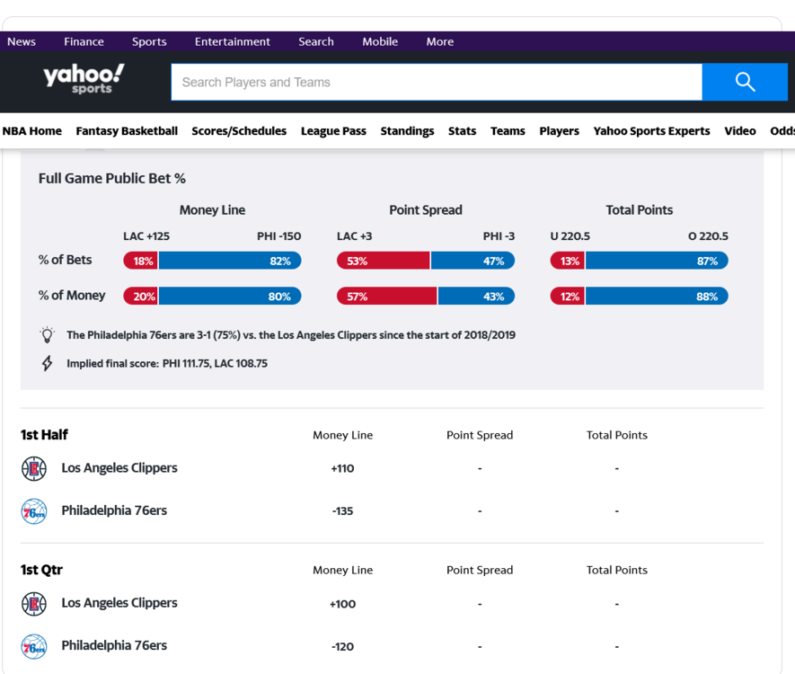Click the 82% PHI money line bets bar
The image size is (795, 674).
click(230, 261)
